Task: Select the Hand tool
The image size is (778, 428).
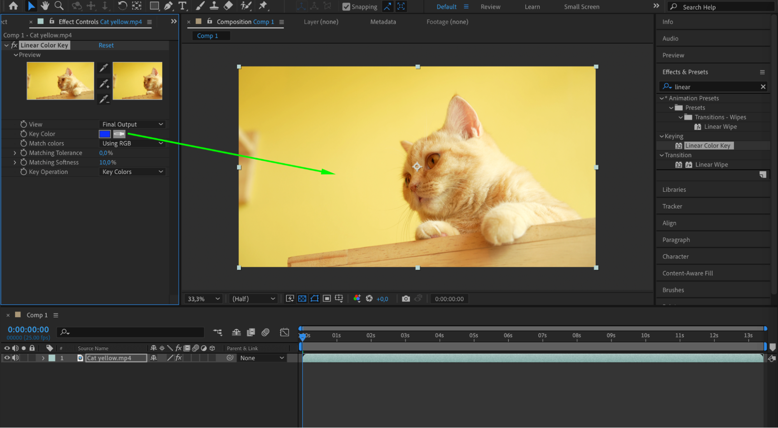Action: click(x=45, y=6)
